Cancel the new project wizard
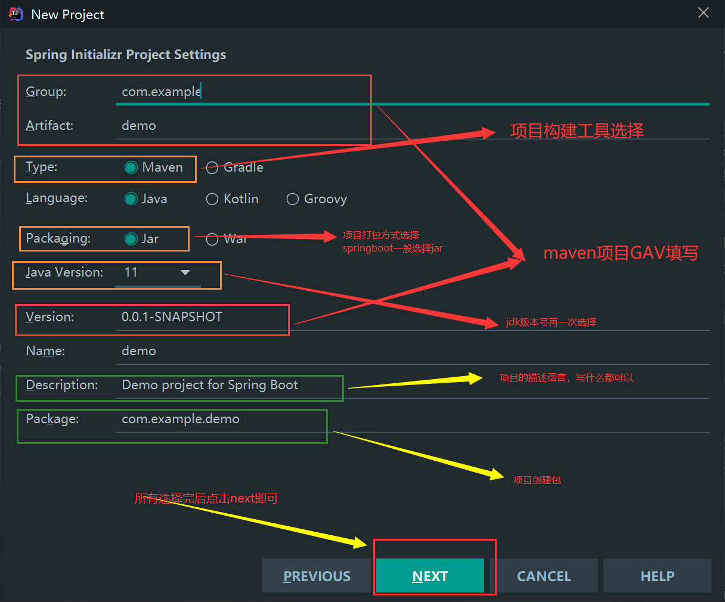This screenshot has height=602, width=725. tap(544, 576)
